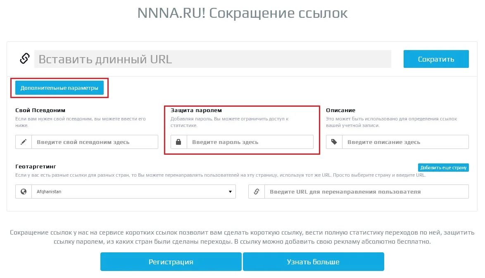The width and height of the screenshot is (485, 278).
Task: Click the Введите описание здесь field
Action: pos(405,142)
